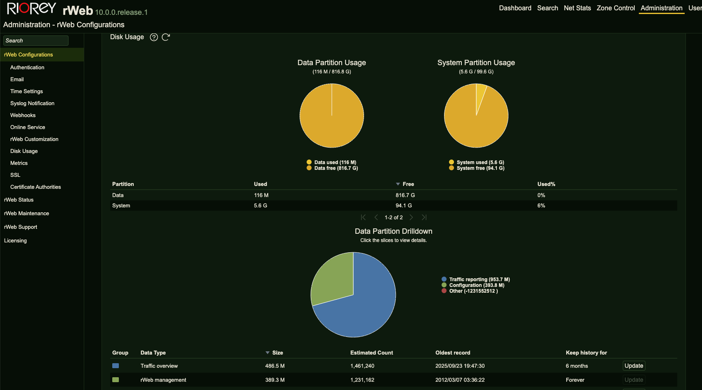Image resolution: width=702 pixels, height=390 pixels.
Task: Refresh the Disk Usage data
Action: click(166, 37)
